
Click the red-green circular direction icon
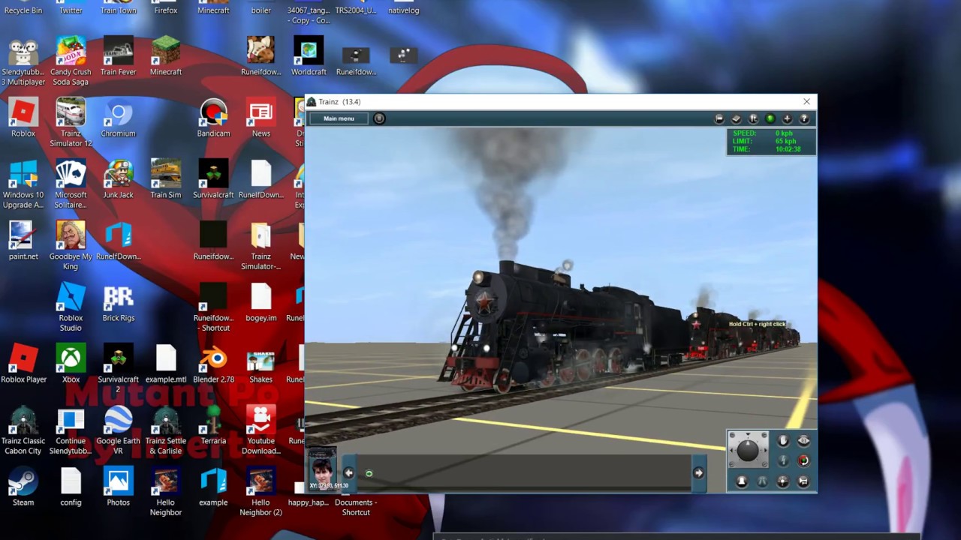(803, 460)
